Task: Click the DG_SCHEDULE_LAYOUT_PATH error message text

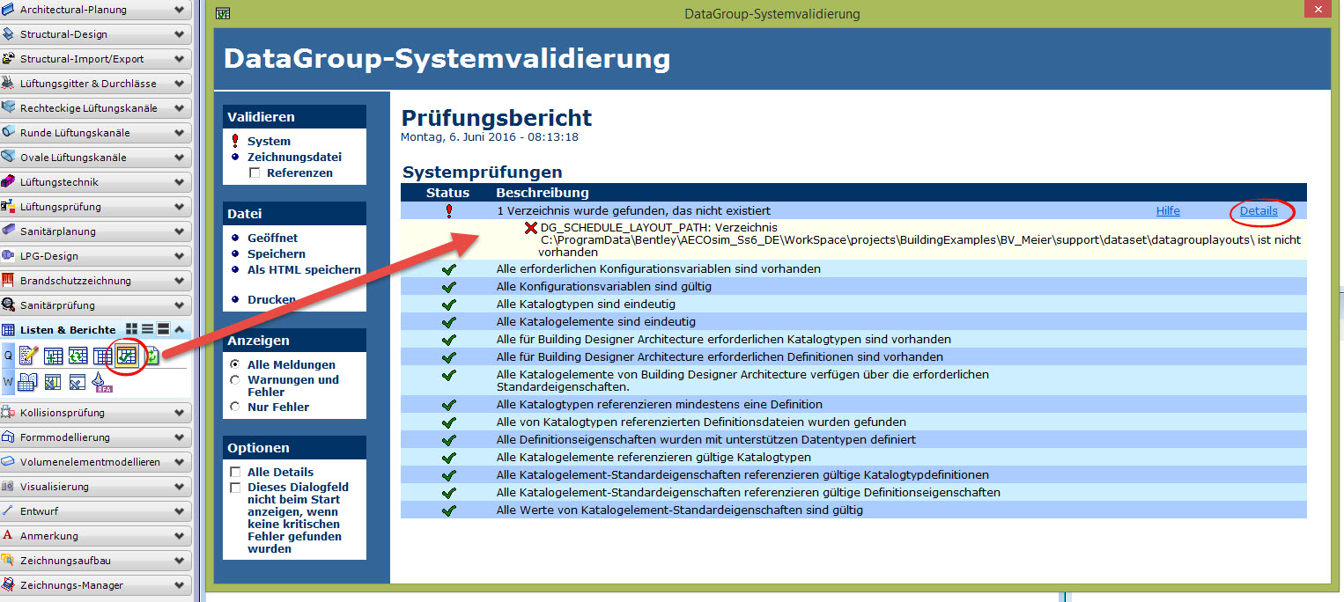Action: click(919, 239)
